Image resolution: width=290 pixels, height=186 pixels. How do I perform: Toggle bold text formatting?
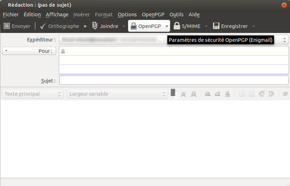pos(208,94)
